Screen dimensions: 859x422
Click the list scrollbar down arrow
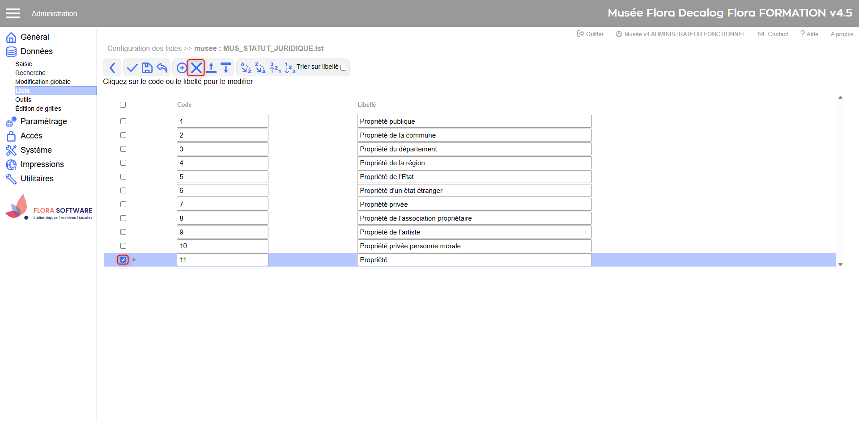[x=840, y=264]
